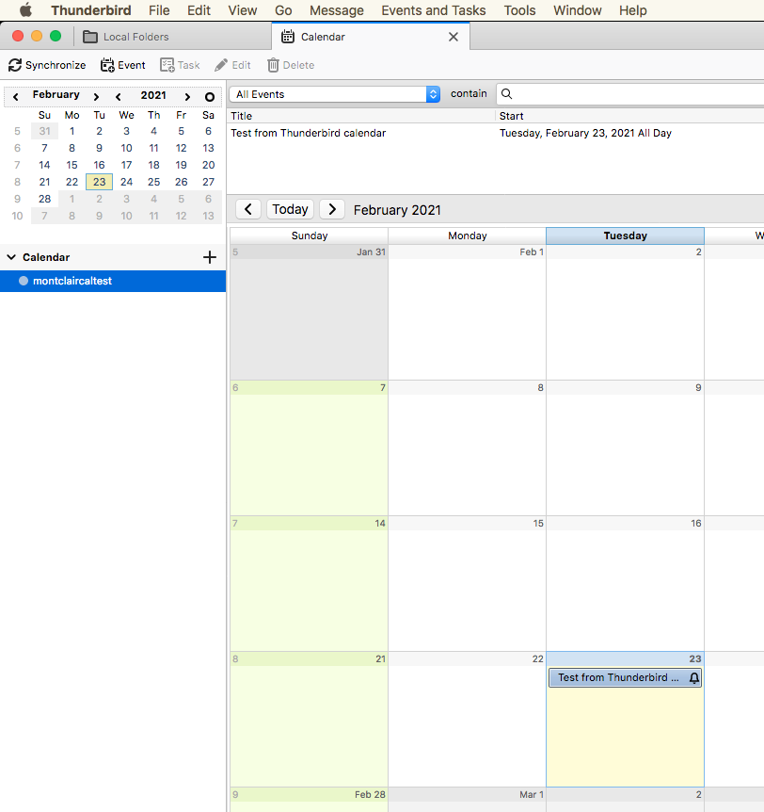Open the All Events filter dropdown

[335, 94]
